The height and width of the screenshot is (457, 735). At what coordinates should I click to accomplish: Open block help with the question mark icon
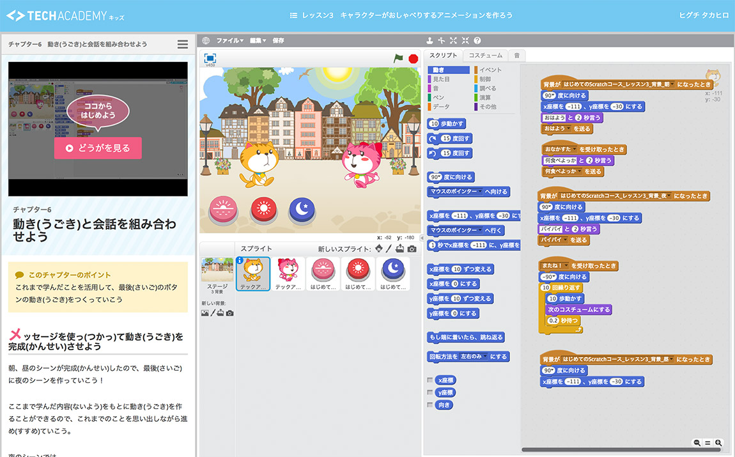point(477,40)
